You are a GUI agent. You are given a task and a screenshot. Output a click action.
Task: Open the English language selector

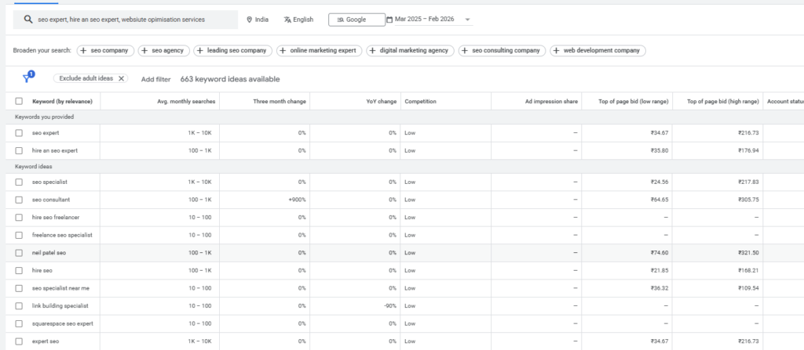(298, 20)
